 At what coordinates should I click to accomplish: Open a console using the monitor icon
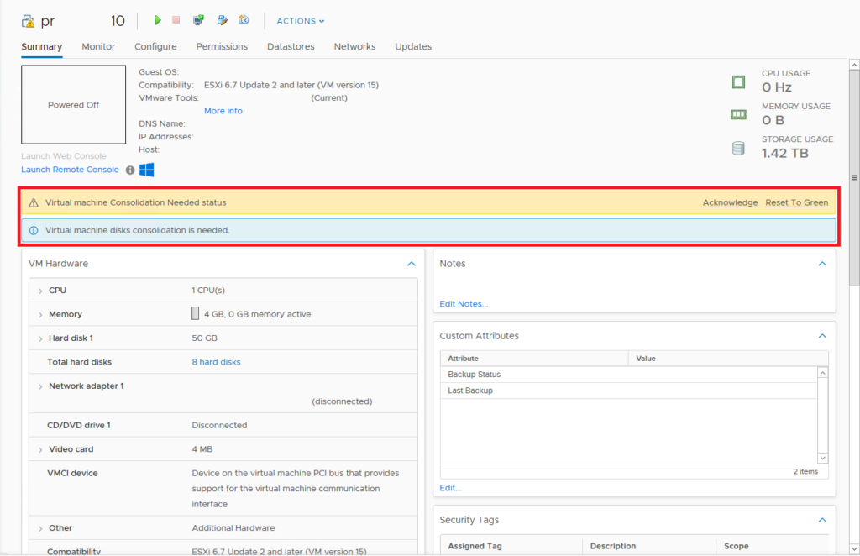[x=198, y=20]
